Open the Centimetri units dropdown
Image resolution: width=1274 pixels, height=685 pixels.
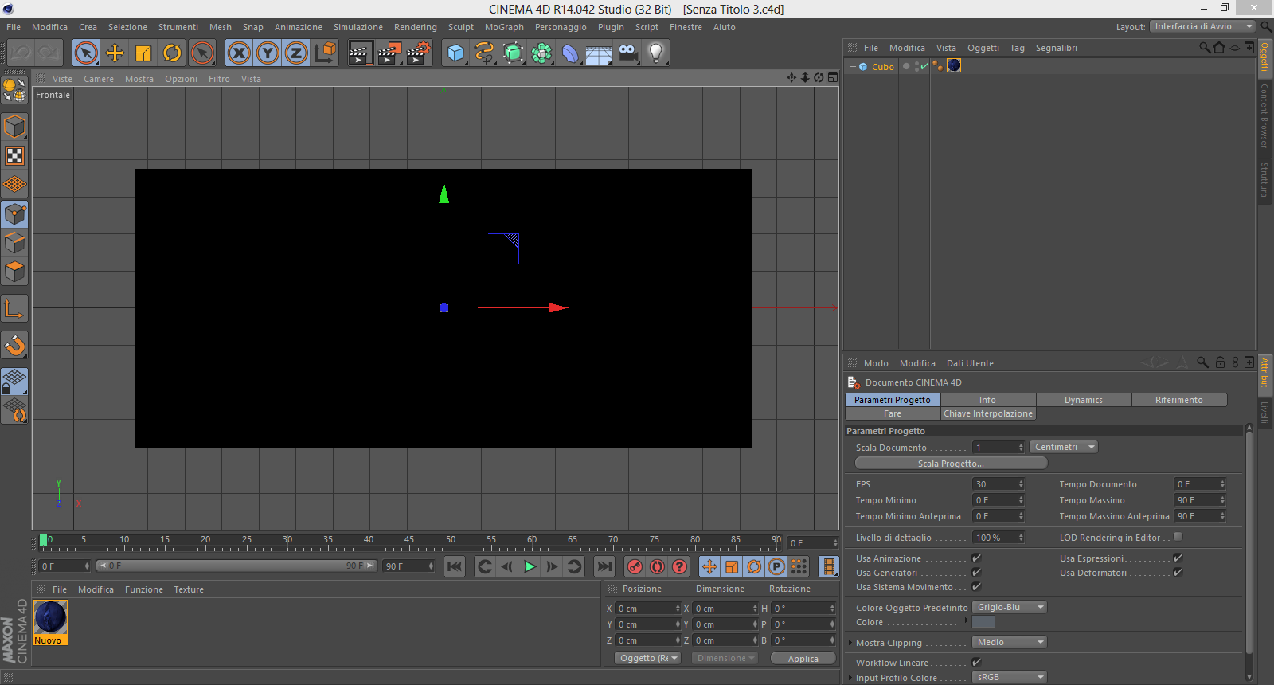(1064, 448)
